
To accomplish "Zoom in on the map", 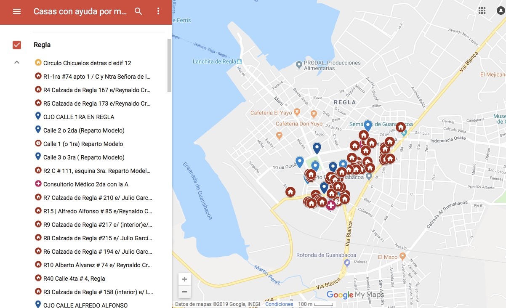I will [x=184, y=279].
